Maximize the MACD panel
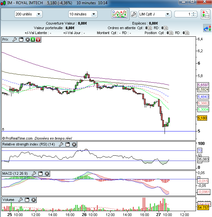 click(40, 173)
